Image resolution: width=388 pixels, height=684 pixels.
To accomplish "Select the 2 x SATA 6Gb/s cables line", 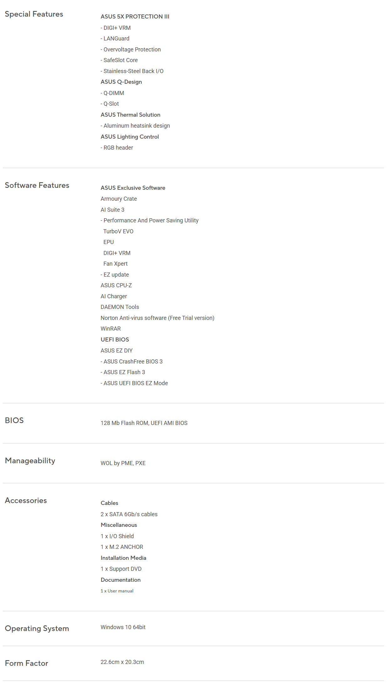I will [129, 514].
